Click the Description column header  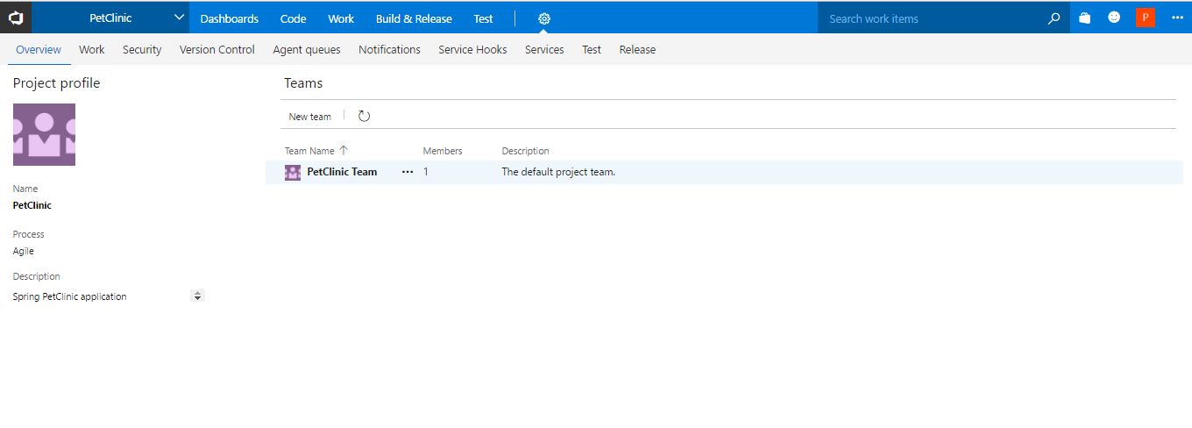[x=526, y=151]
